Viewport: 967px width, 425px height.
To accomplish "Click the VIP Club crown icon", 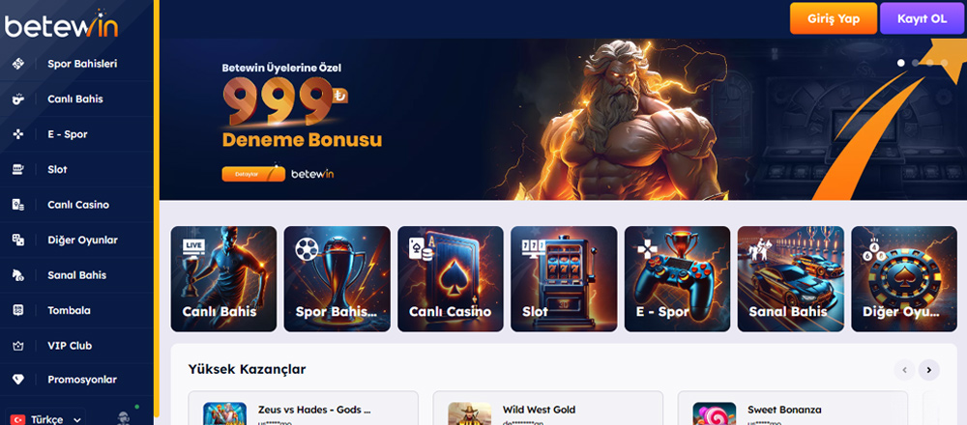I will tap(18, 346).
